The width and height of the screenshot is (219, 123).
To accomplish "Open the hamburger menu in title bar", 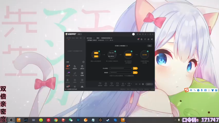I will pos(145,34).
